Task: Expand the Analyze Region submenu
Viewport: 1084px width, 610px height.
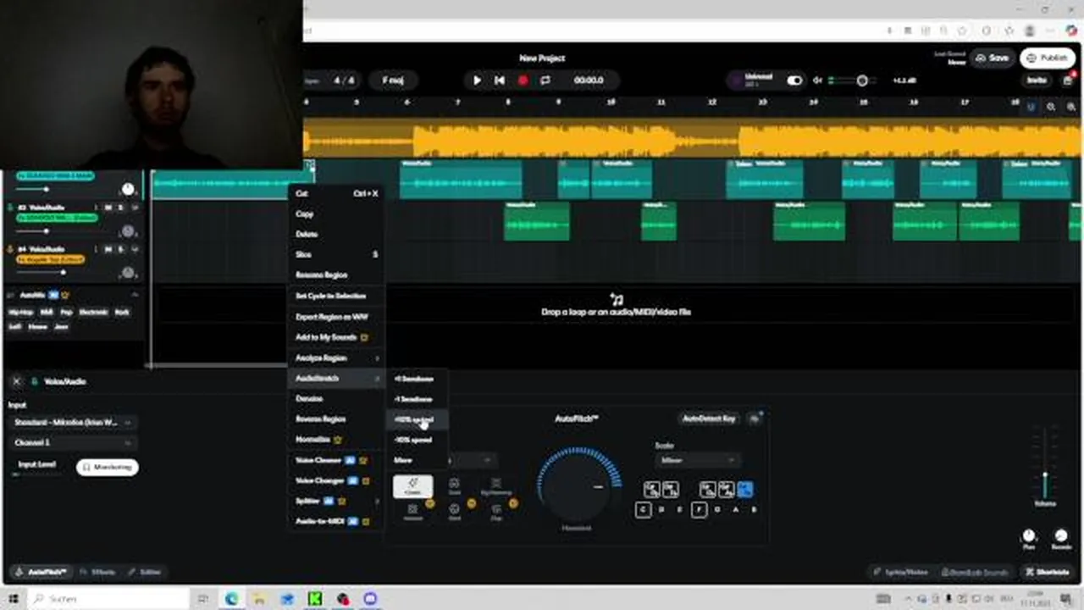Action: [x=335, y=358]
